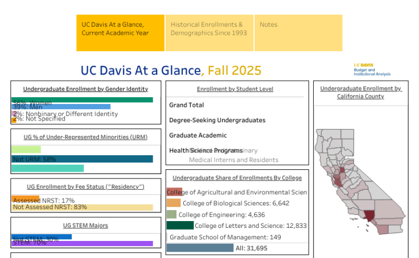Switch to Historical Enrollments & Demographics tab
The width and height of the screenshot is (419, 258).
[209, 33]
